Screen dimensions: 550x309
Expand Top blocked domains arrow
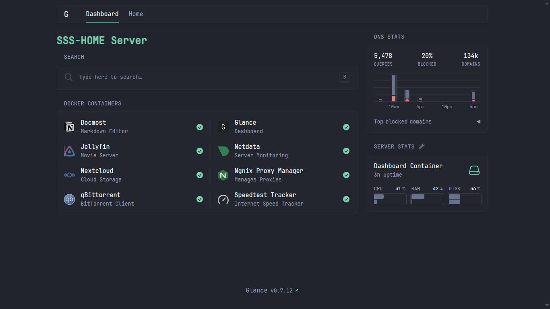pos(478,122)
